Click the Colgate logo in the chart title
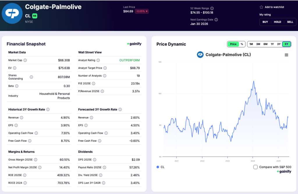The height and width of the screenshot is (194, 298). tap(200, 54)
